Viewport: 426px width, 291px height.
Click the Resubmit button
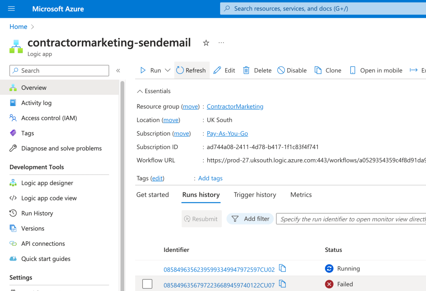[x=202, y=219]
